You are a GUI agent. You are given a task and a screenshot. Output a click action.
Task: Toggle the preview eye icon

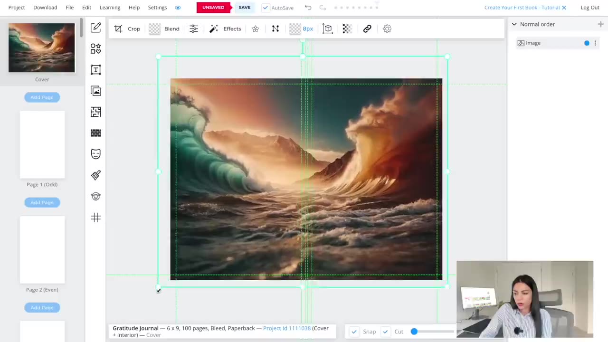click(x=178, y=8)
